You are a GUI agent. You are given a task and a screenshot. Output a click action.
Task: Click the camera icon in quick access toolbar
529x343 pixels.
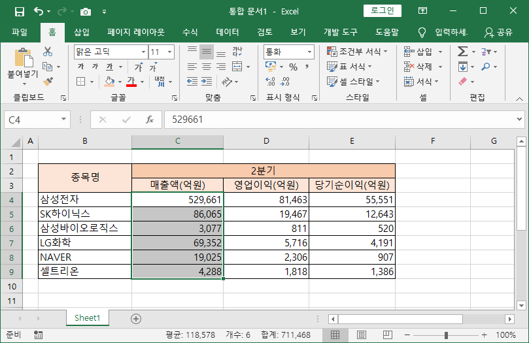coord(86,12)
